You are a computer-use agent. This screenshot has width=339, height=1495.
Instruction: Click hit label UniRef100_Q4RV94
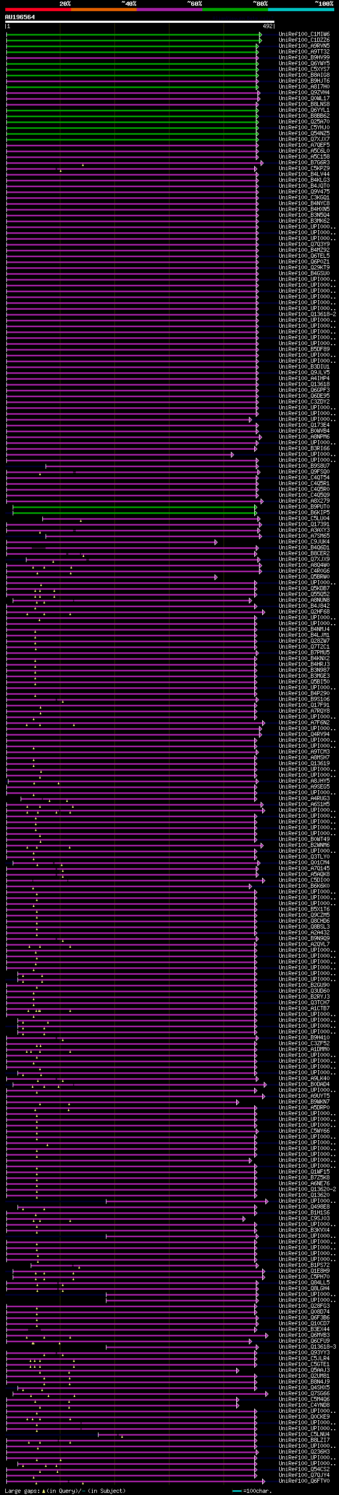(304, 734)
